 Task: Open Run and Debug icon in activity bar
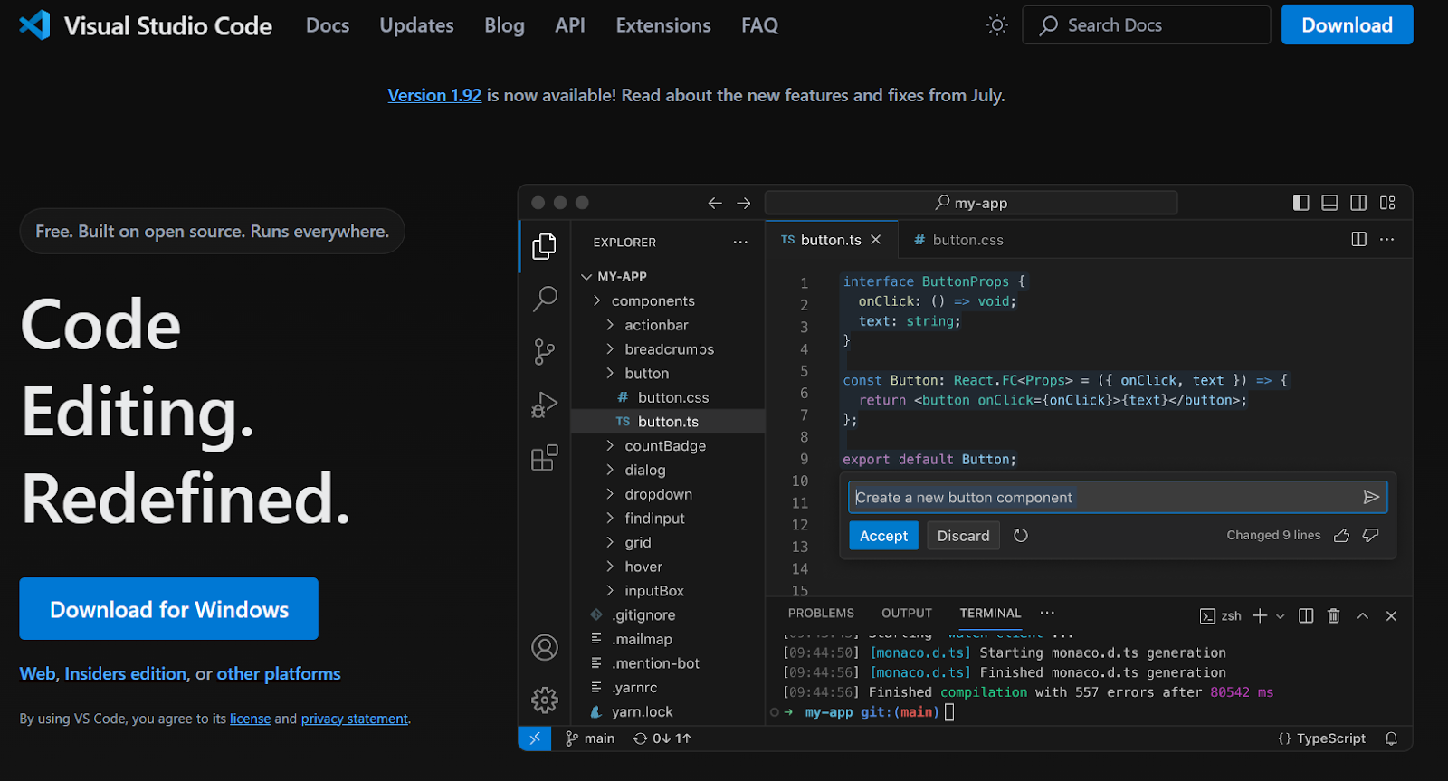pyautogui.click(x=544, y=405)
